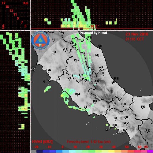153x153 pixels.
Task: Click the FG city label
Action: [x=143, y=107]
